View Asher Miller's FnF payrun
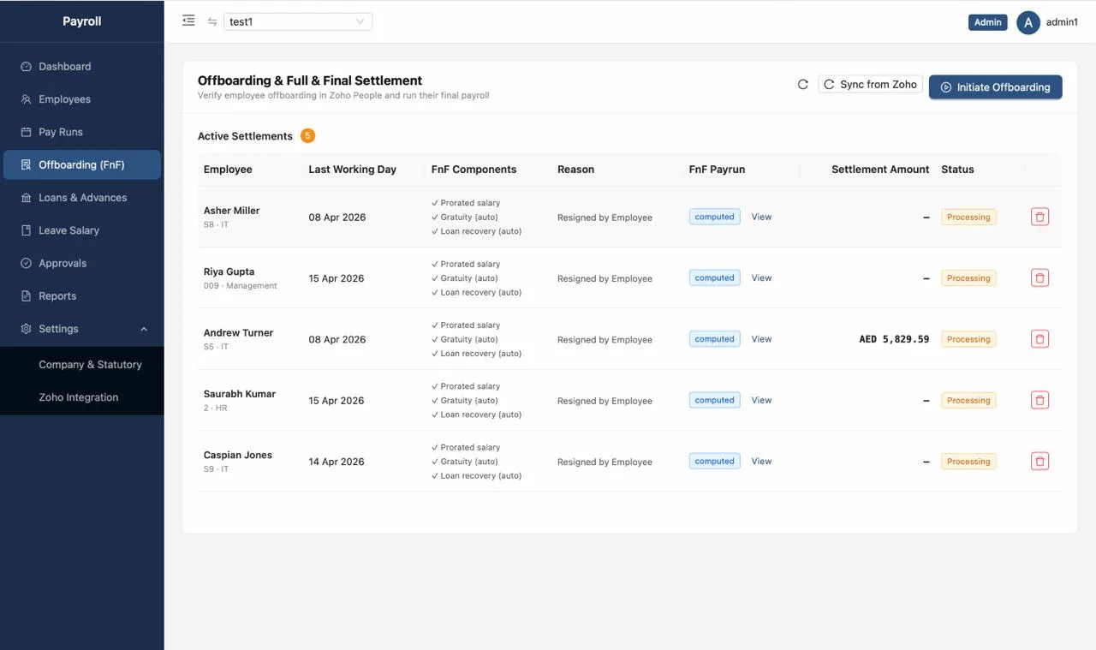Image resolution: width=1096 pixels, height=650 pixels. point(761,217)
